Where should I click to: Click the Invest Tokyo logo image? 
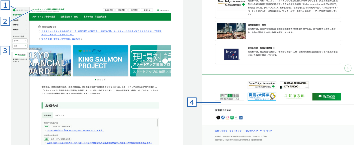click(x=231, y=54)
